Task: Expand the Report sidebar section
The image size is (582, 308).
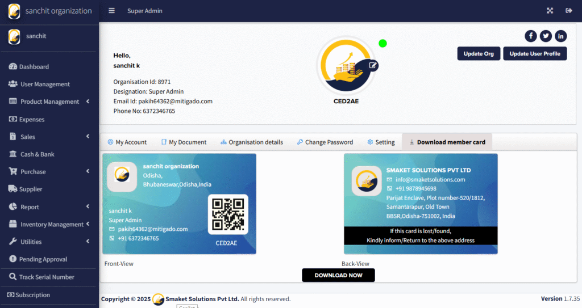Action: pyautogui.click(x=30, y=207)
